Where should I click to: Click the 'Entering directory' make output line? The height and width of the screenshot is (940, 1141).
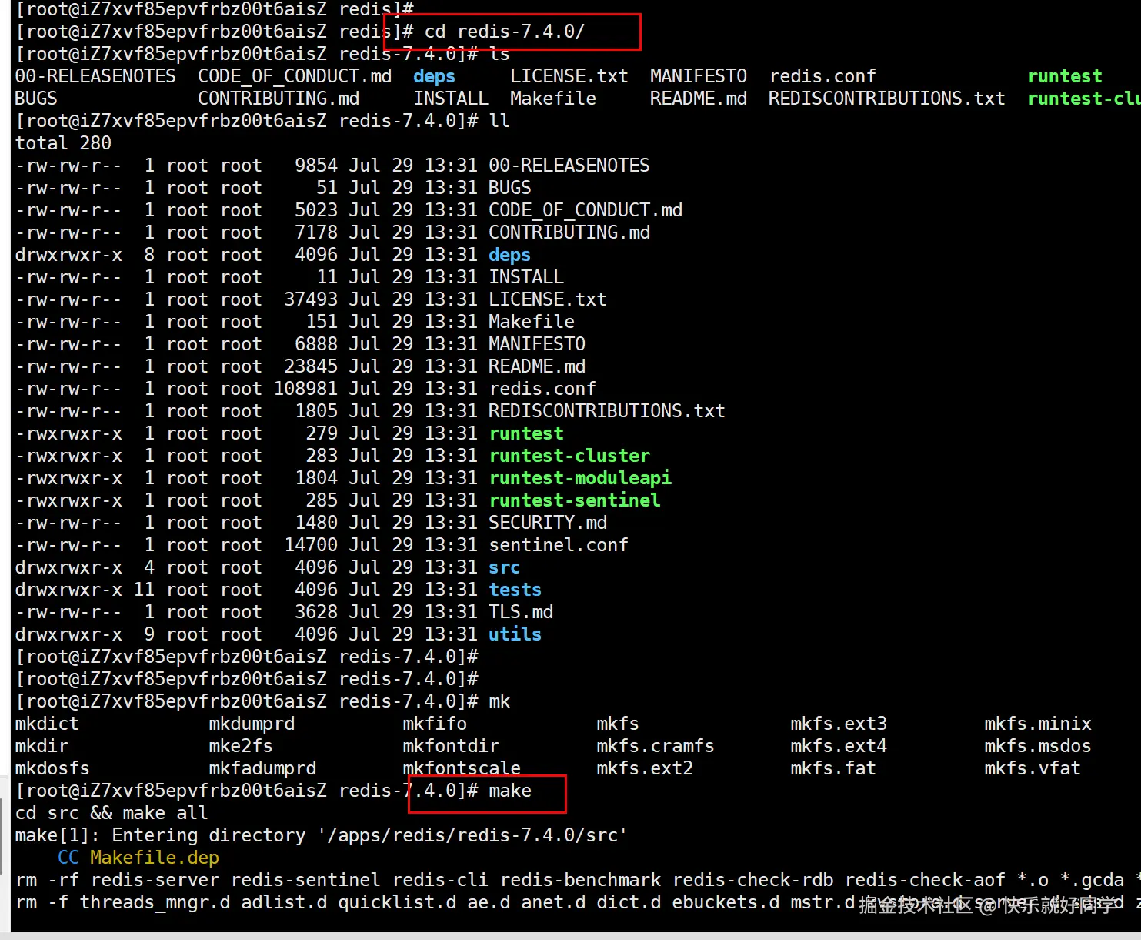point(322,835)
